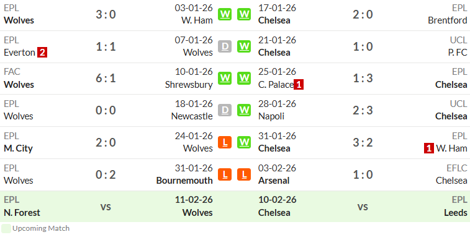Click the Bournemouth team name

(x=184, y=181)
